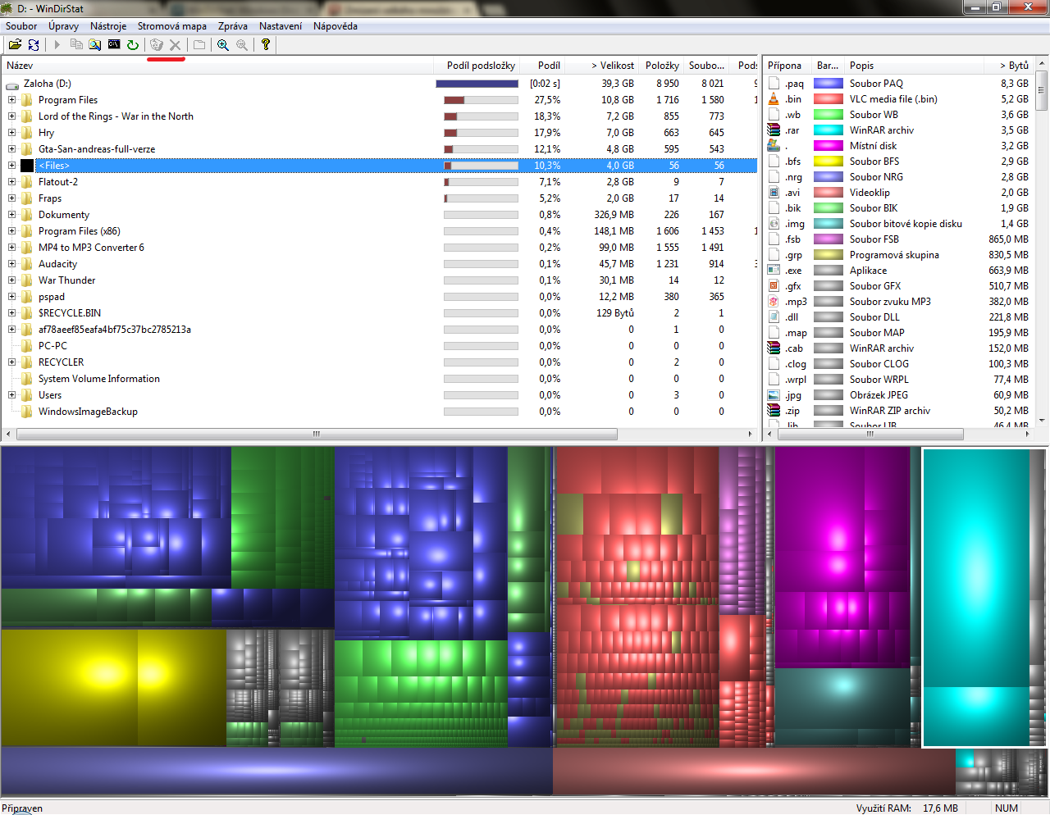
Task: Click the folder icon for War Thunder
Action: [27, 280]
